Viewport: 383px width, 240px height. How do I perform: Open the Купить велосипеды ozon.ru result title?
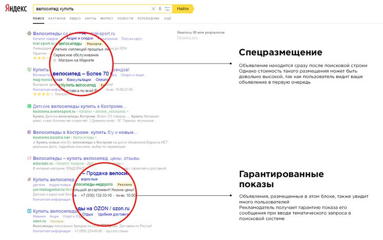point(55,211)
